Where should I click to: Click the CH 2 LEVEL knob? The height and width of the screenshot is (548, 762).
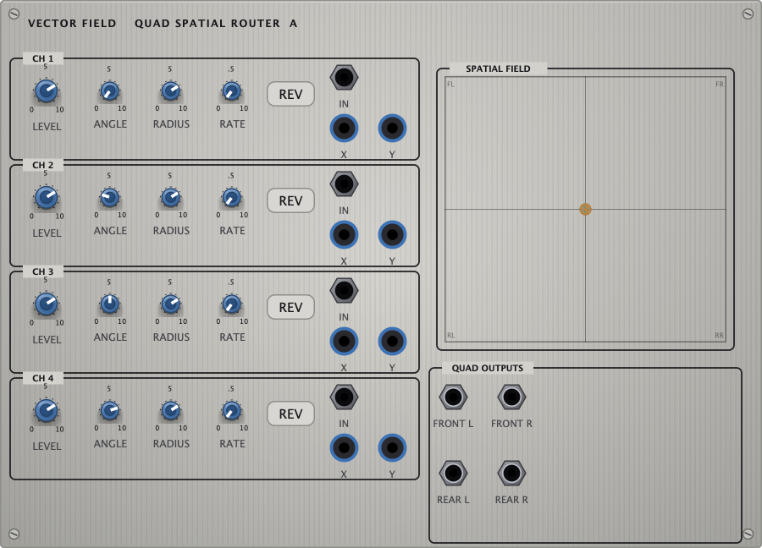tap(47, 198)
